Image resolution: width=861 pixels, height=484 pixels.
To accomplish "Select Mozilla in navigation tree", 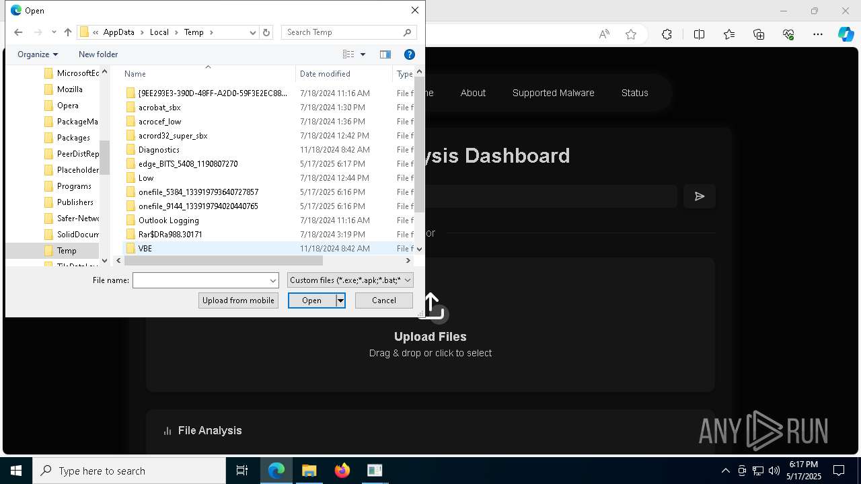I will pyautogui.click(x=70, y=89).
